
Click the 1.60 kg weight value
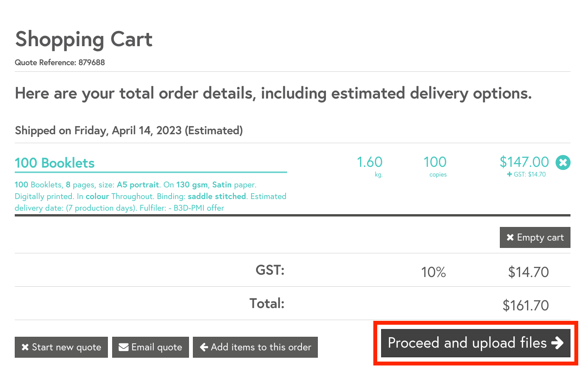[x=369, y=162]
